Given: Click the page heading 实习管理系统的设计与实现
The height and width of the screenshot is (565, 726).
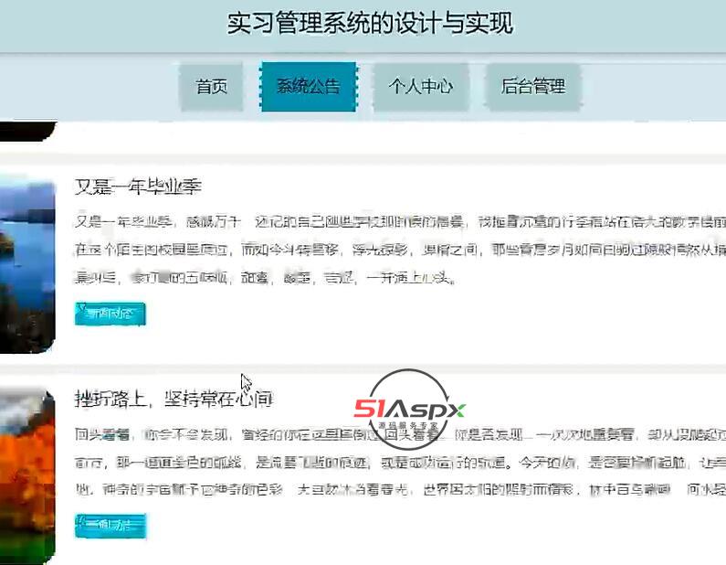Looking at the screenshot, I should click(370, 24).
